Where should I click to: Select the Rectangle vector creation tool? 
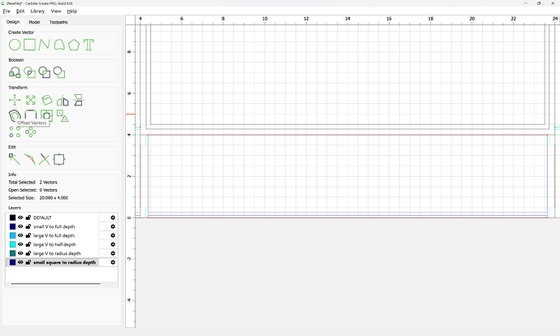tap(29, 45)
